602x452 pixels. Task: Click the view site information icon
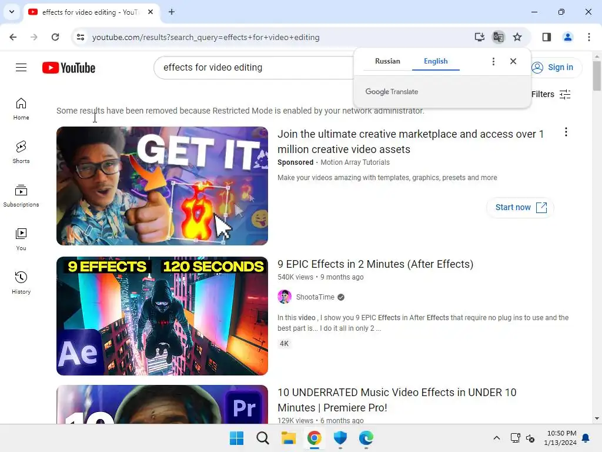pos(81,37)
